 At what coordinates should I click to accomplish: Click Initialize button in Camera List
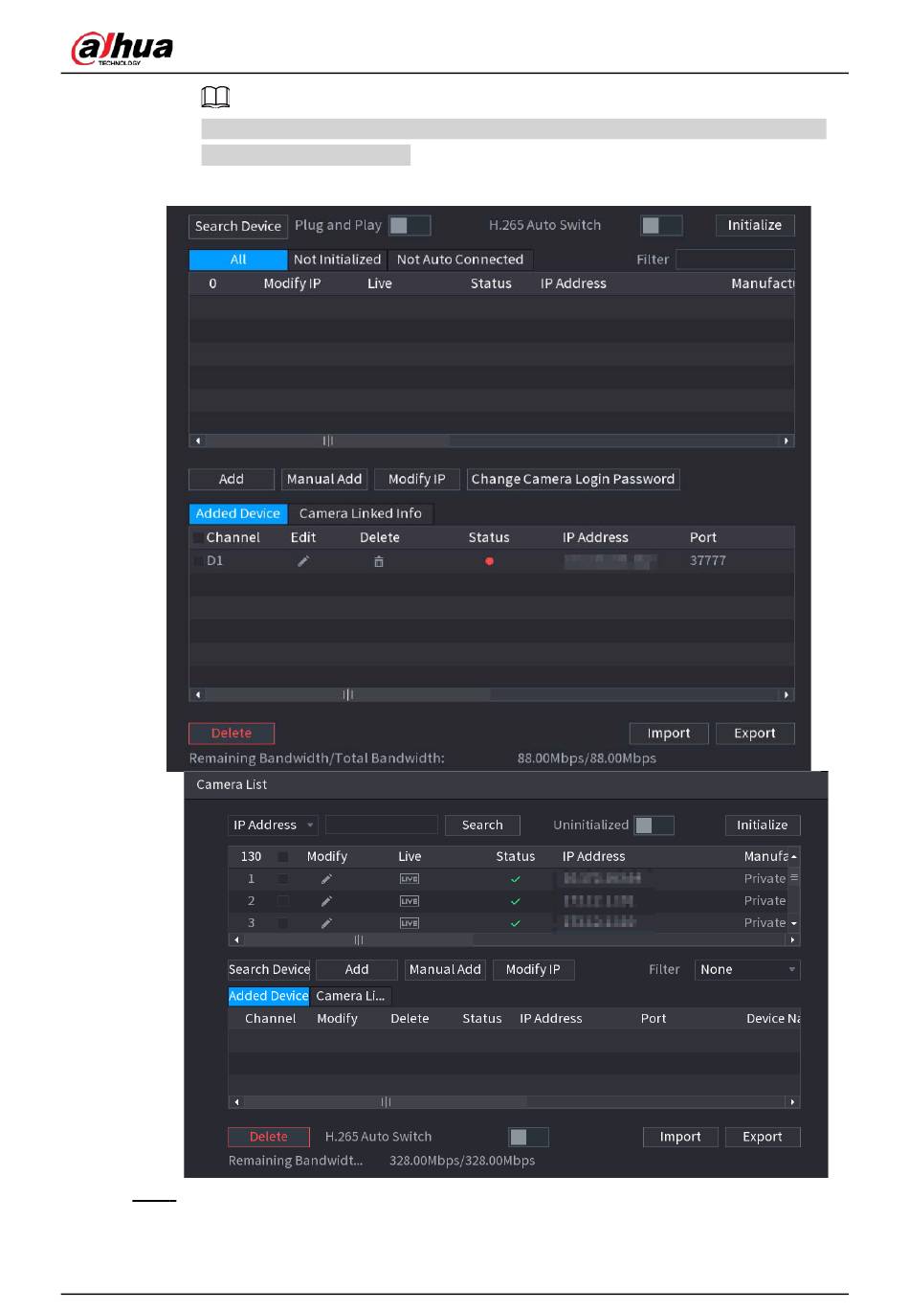763,825
